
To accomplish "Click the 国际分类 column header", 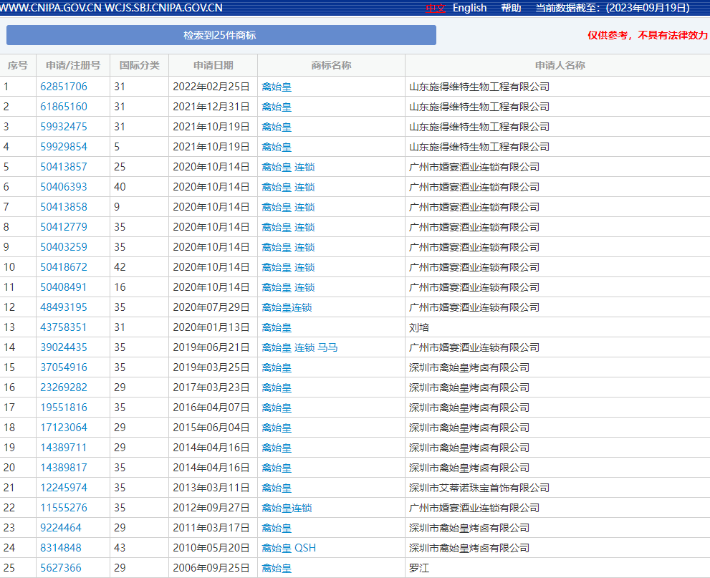I will (x=139, y=65).
